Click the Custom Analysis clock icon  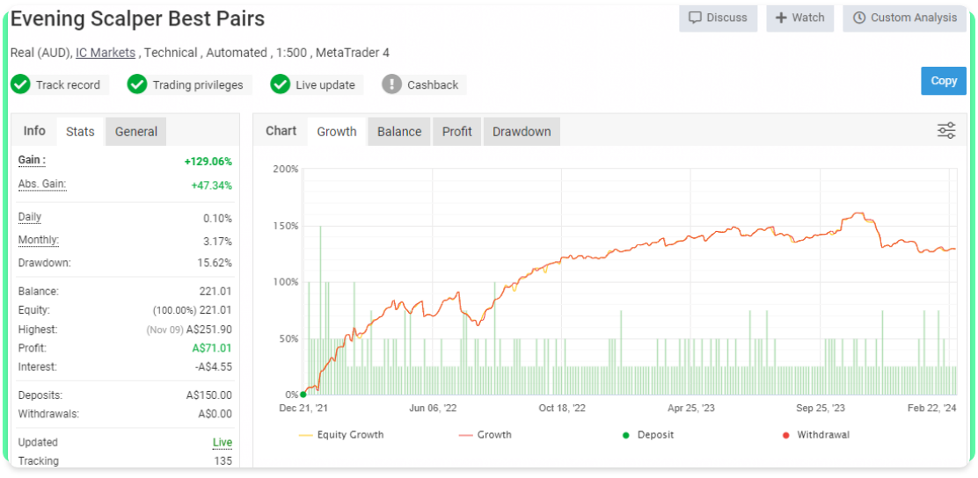click(x=859, y=18)
